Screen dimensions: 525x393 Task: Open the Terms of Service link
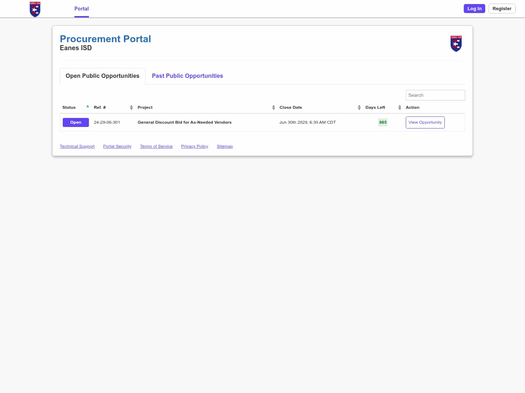pos(156,146)
